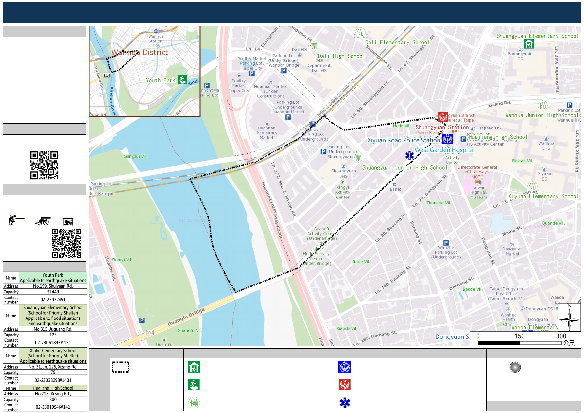
Task: Click the upper QR code in left panel
Action: (44, 165)
